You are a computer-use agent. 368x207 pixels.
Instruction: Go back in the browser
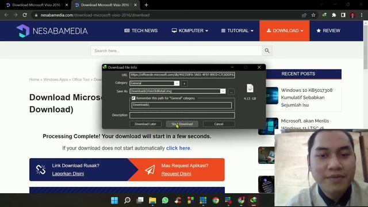click(x=6, y=15)
